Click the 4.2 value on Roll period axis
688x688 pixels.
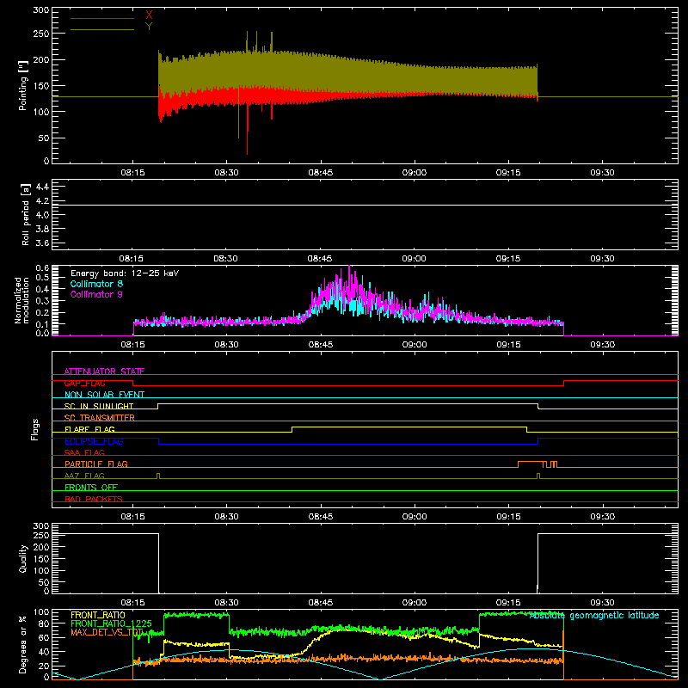tap(42, 201)
